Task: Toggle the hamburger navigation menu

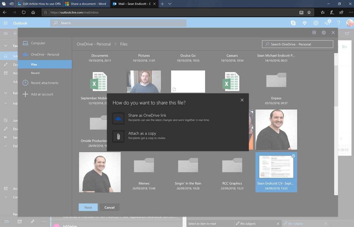Action: [5, 33]
